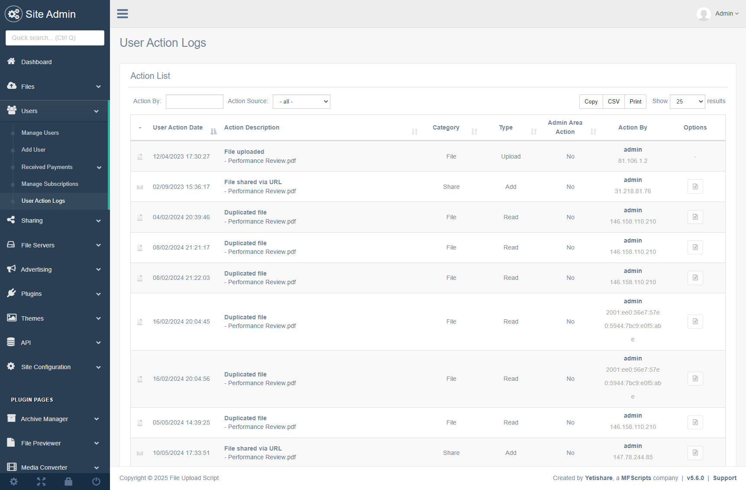Click the fullscreen icon in sidebar footer
The image size is (746, 490).
click(x=41, y=481)
